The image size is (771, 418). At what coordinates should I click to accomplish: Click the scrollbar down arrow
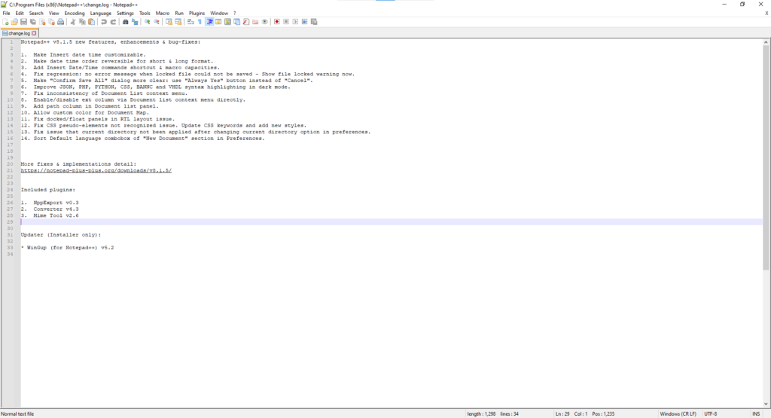(x=766, y=404)
